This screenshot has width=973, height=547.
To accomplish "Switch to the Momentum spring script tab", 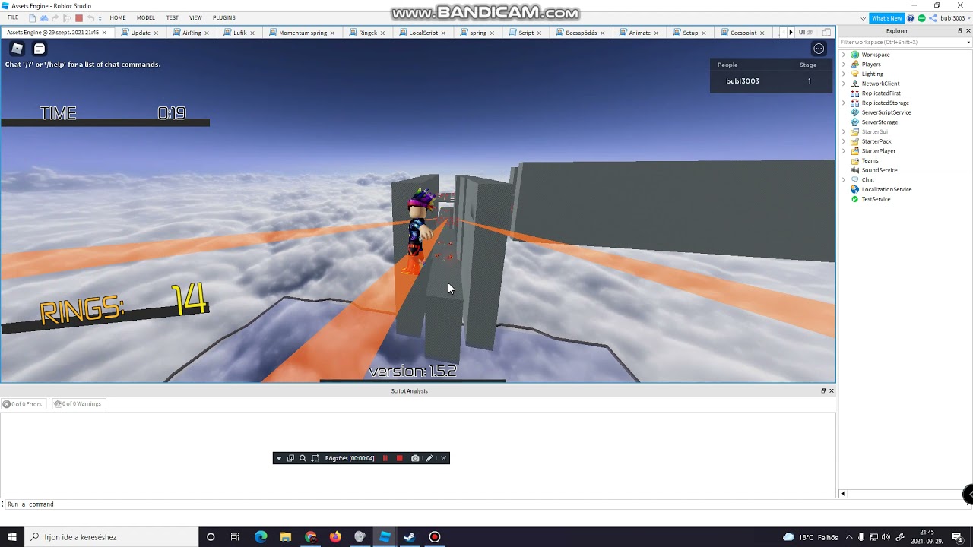I will 303,33.
